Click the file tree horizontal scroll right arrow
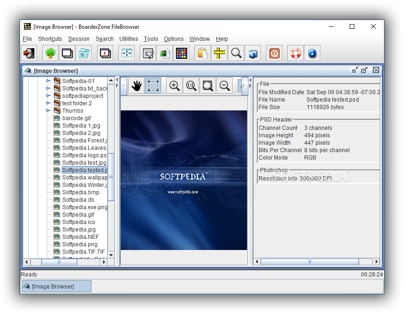 (104, 262)
